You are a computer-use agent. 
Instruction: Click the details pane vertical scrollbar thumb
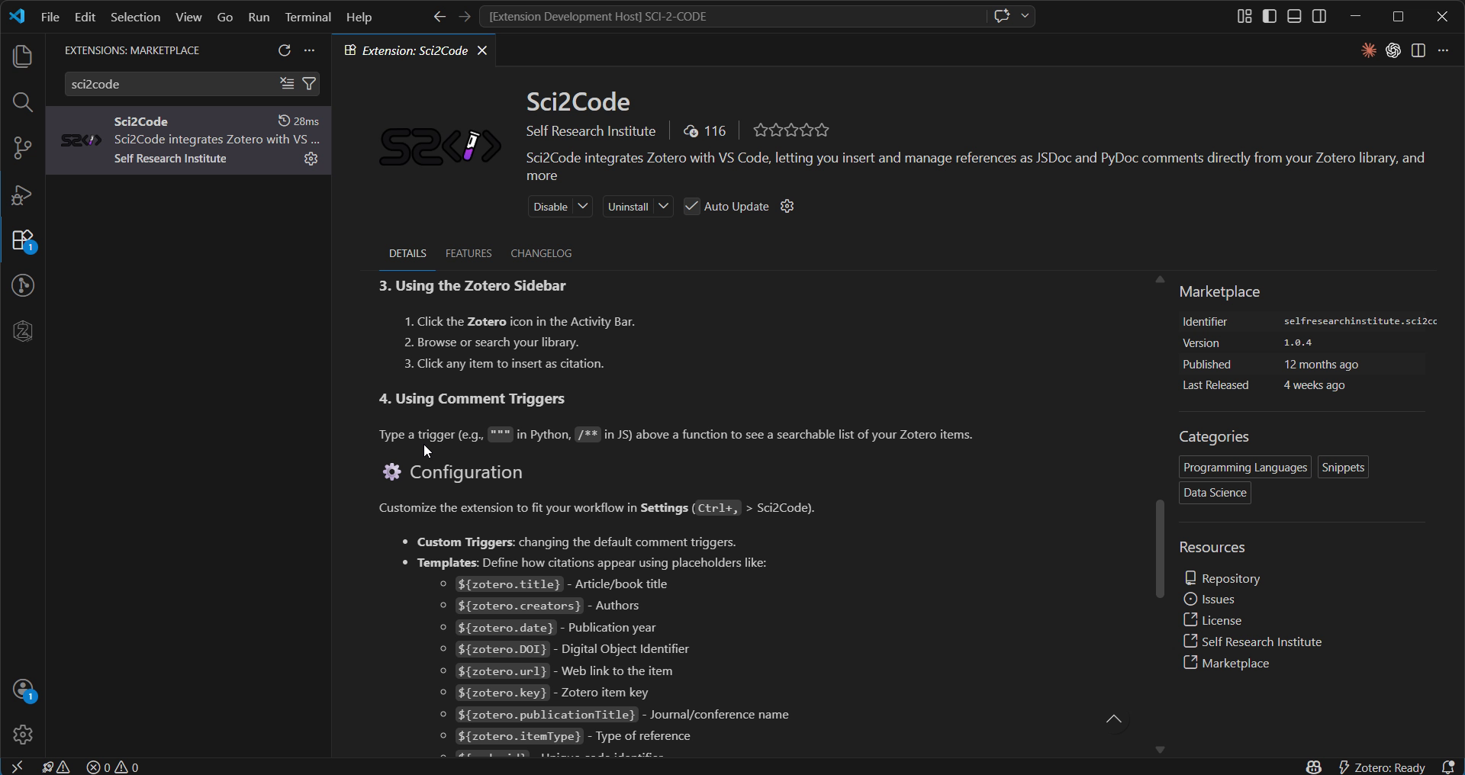1160,548
